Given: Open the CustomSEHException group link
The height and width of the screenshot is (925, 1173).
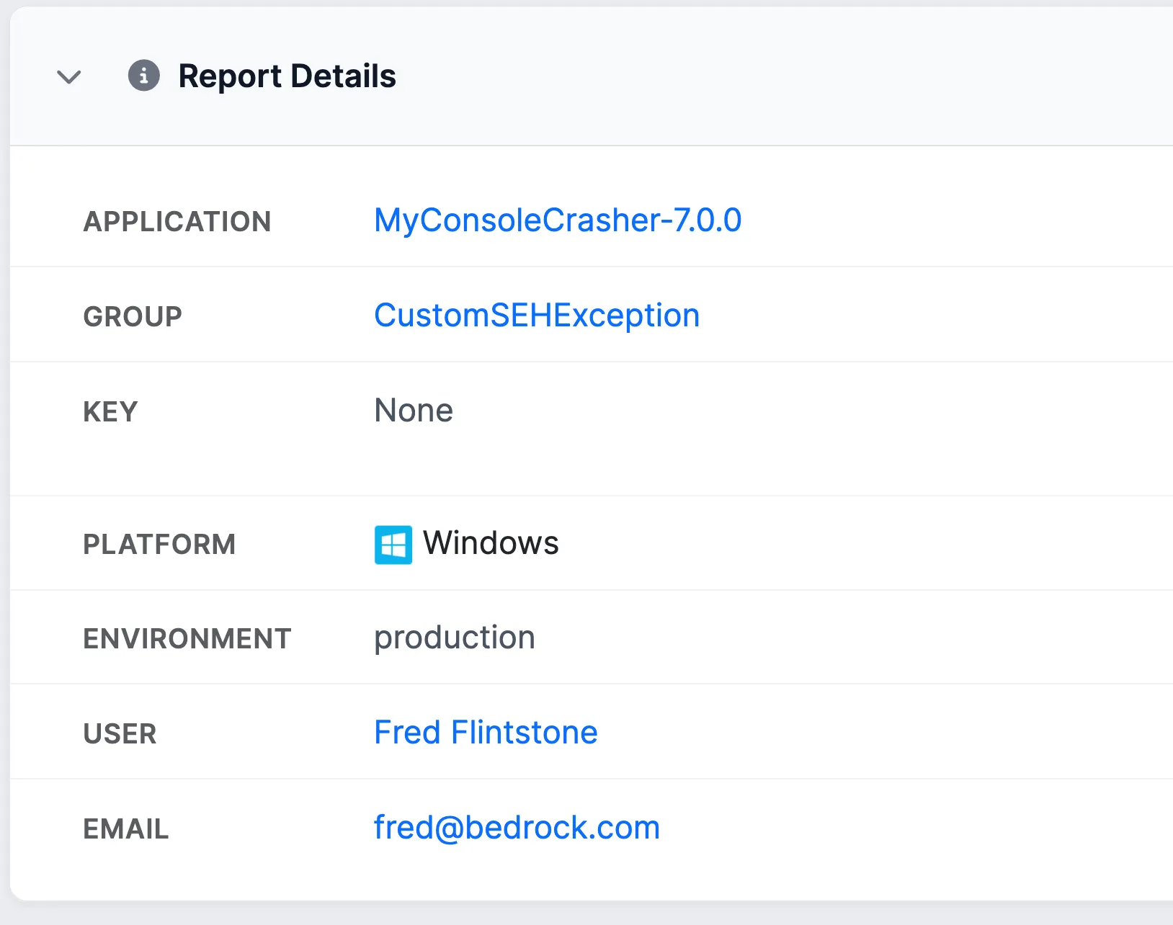Looking at the screenshot, I should click(x=537, y=316).
